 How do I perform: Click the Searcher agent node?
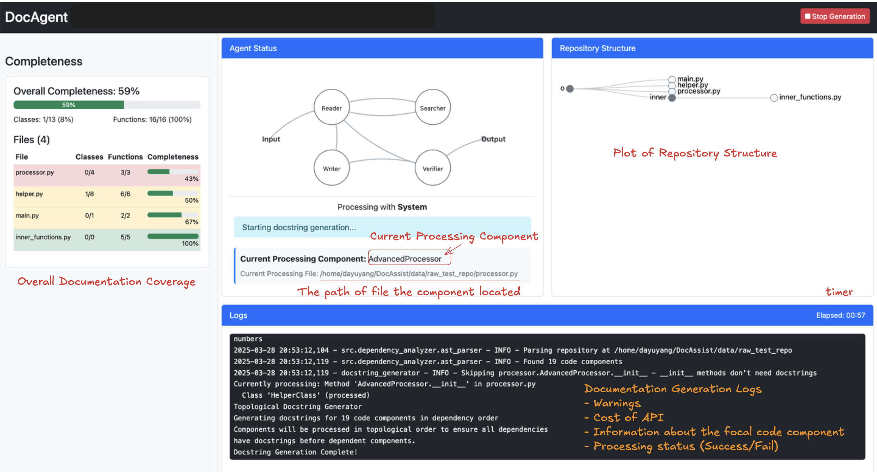[x=432, y=107]
